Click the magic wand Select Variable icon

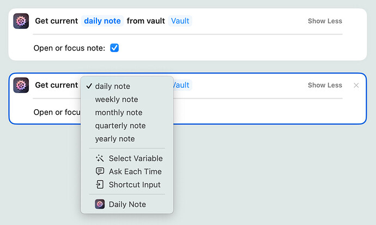(x=100, y=159)
